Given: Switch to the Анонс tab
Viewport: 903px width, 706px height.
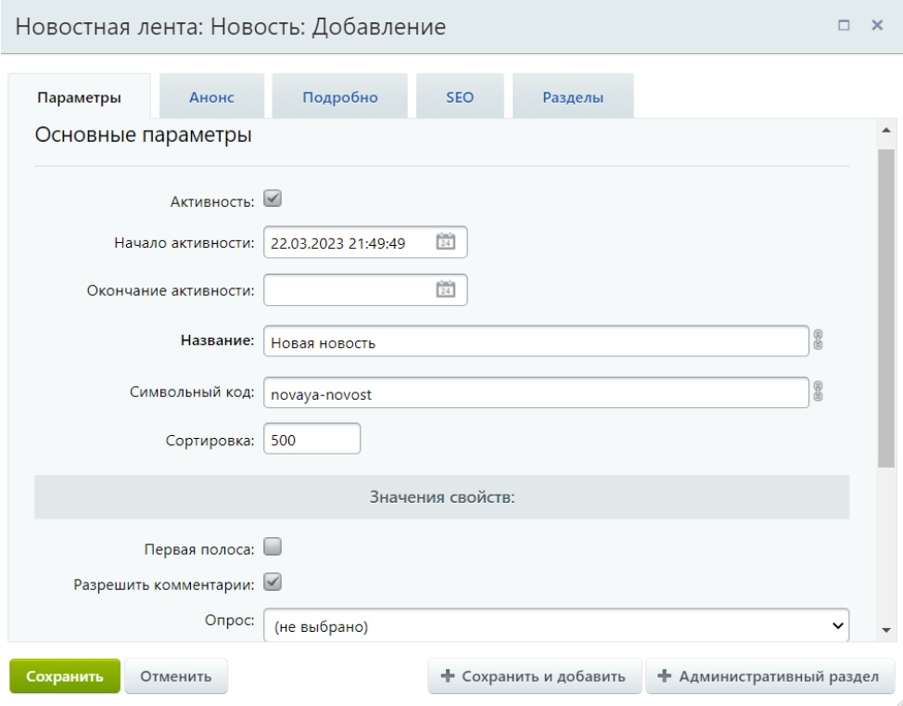Looking at the screenshot, I should 211,97.
